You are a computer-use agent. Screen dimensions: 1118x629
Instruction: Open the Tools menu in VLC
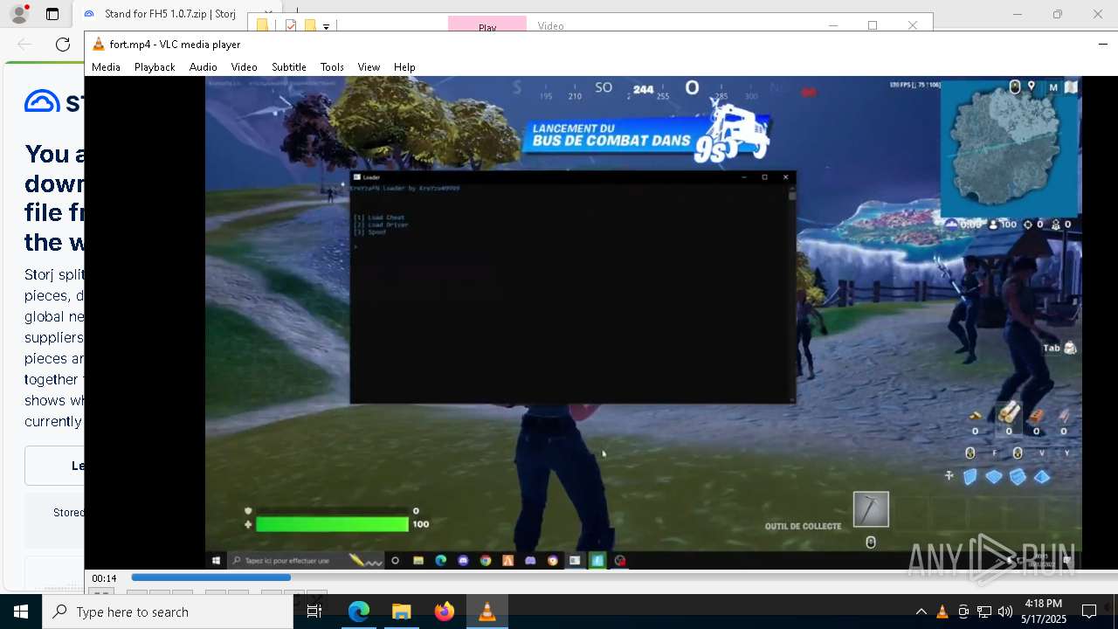coord(332,67)
